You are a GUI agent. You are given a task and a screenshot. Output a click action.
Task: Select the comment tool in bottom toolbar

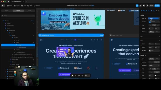79,75
